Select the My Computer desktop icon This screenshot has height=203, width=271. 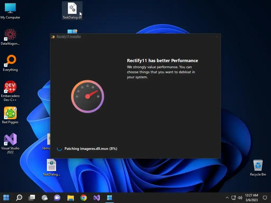[10, 11]
